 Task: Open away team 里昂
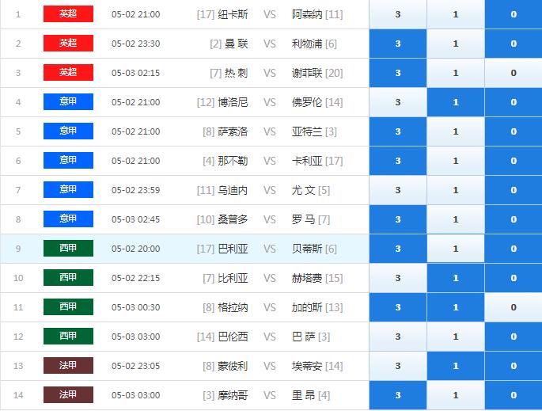303,395
